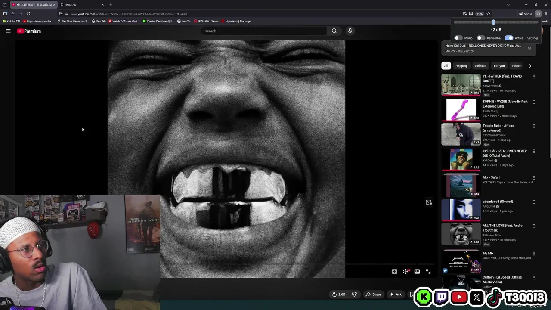551x310 pixels.
Task: Reload the page with the refresh icon
Action: [28, 14]
